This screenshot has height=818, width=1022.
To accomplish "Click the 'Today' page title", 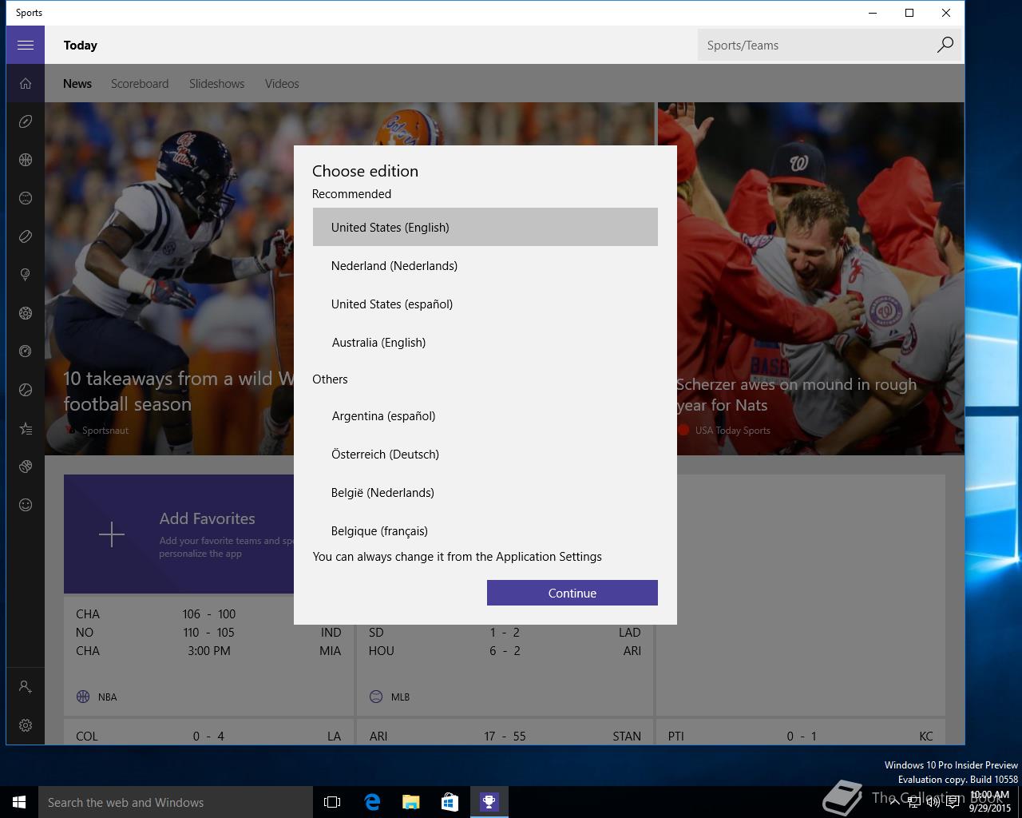I will (81, 46).
